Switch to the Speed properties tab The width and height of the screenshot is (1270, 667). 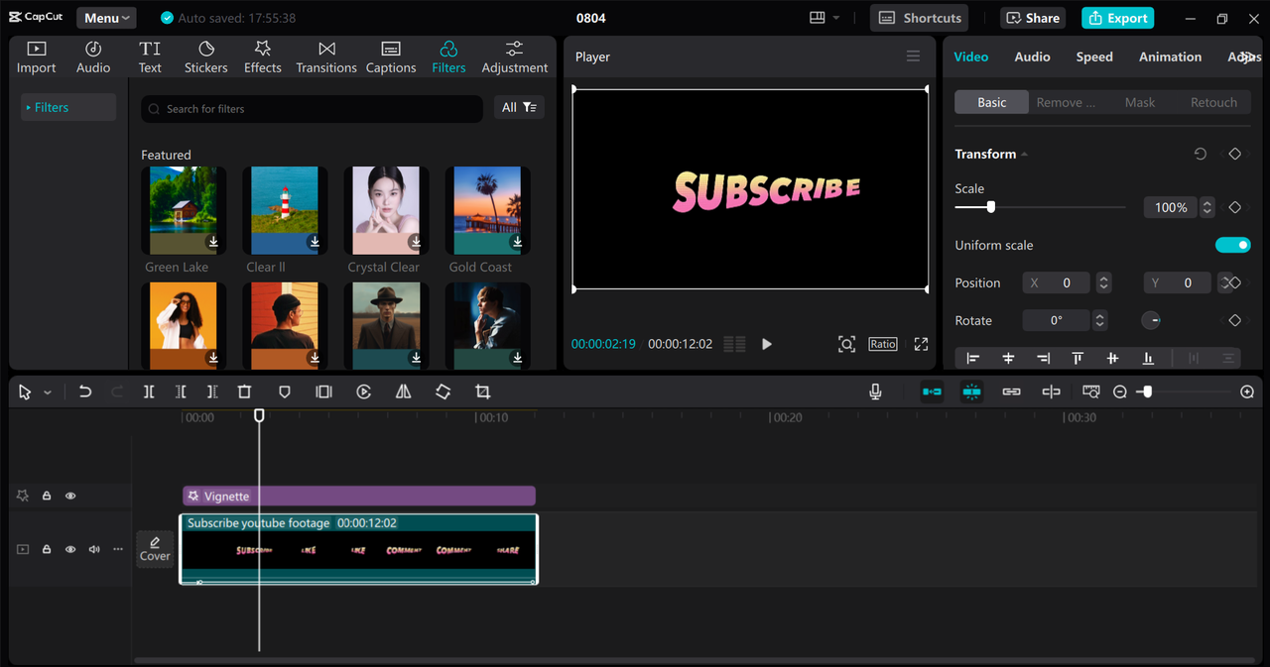point(1094,56)
